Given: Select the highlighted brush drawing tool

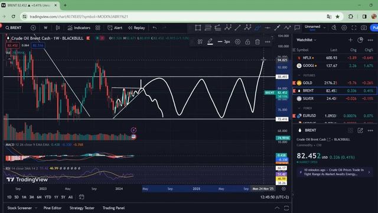Looking at the screenshot, I should [258, 28].
